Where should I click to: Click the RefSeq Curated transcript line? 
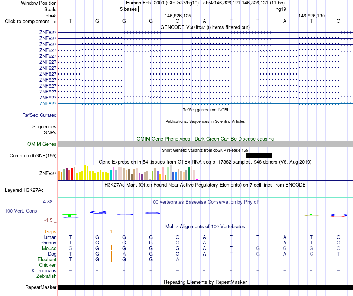[205, 115]
